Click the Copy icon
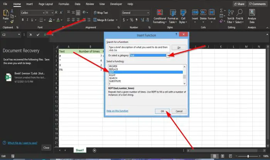This screenshot has height=160, width=270. 12,16
